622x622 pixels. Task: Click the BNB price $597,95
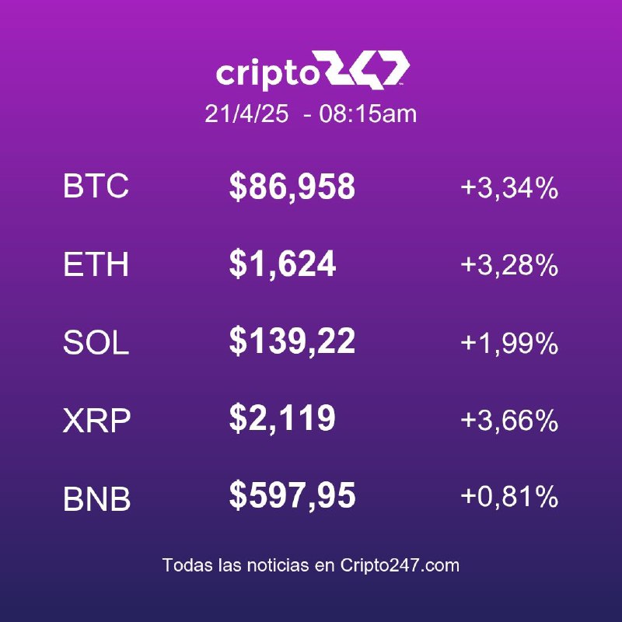point(292,496)
